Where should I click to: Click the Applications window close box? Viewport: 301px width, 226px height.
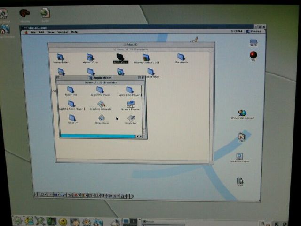[58, 78]
